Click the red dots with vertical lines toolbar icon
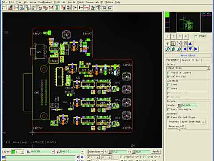 pos(51,8)
